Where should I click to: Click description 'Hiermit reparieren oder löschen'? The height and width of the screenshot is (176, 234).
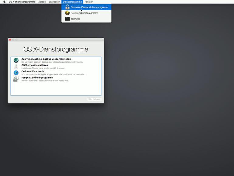[45, 81]
